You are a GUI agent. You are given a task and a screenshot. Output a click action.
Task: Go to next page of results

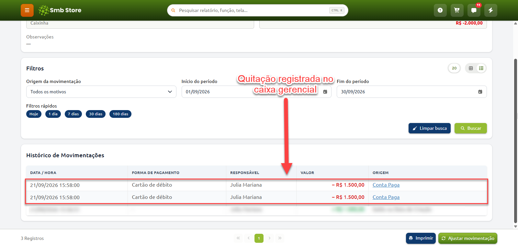tap(269, 238)
